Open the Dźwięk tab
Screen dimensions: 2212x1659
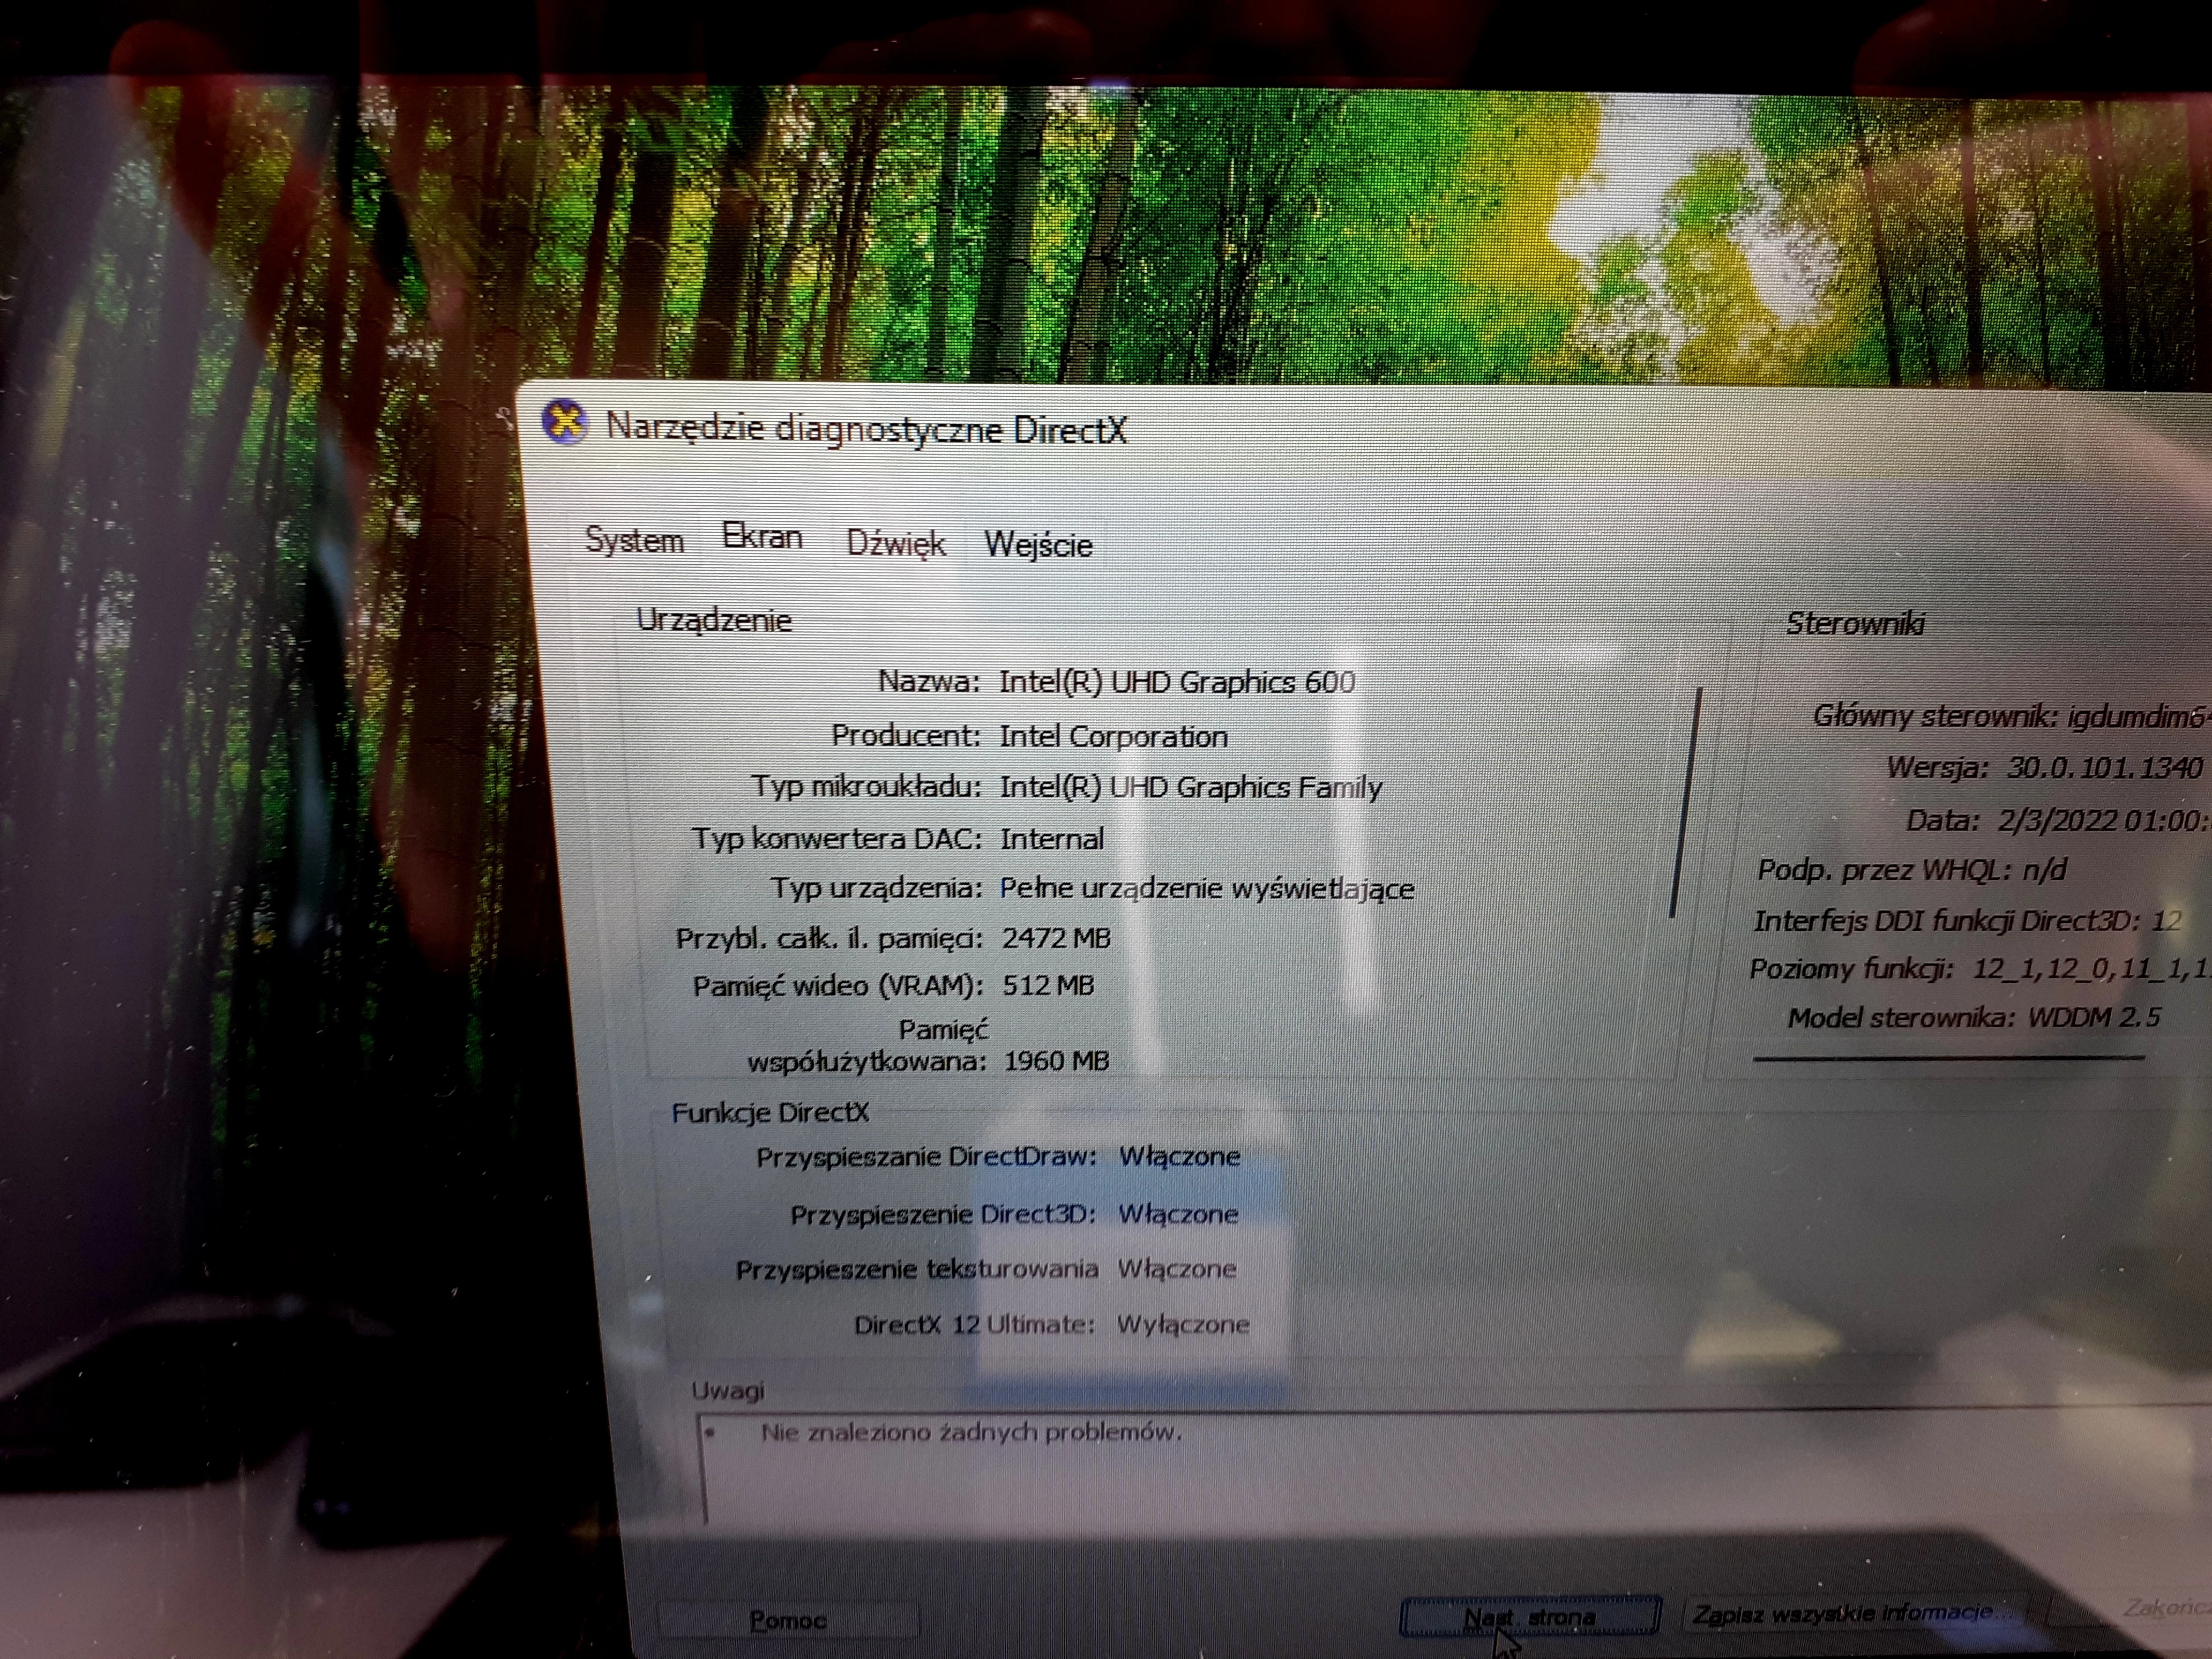(x=895, y=543)
